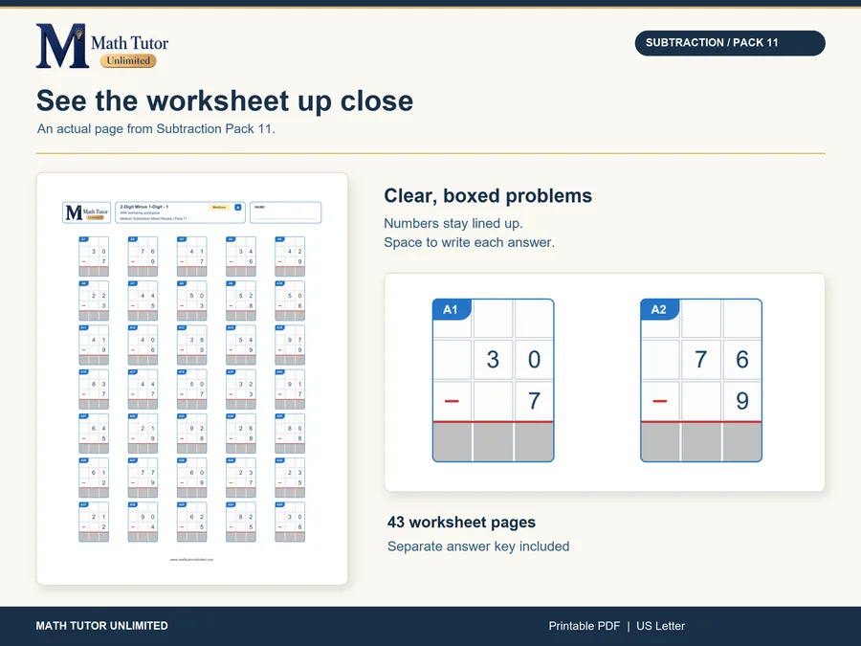This screenshot has width=861, height=646.
Task: Click the SUBTRACTION / PACK 11 pill
Action: click(x=730, y=43)
